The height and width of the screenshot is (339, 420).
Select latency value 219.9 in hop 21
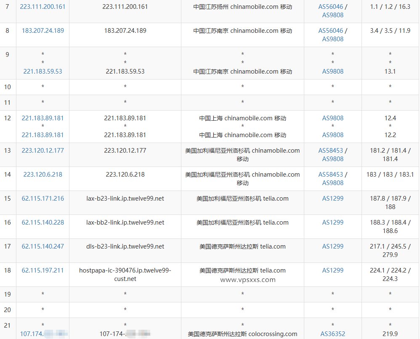pos(390,334)
